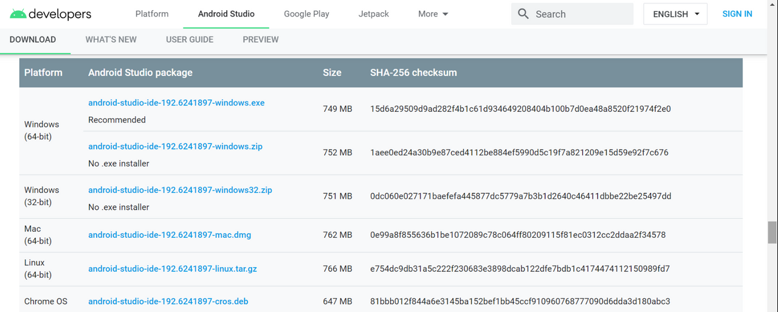The width and height of the screenshot is (778, 312).
Task: Select the DOWNLOAD tab
Action: (33, 40)
